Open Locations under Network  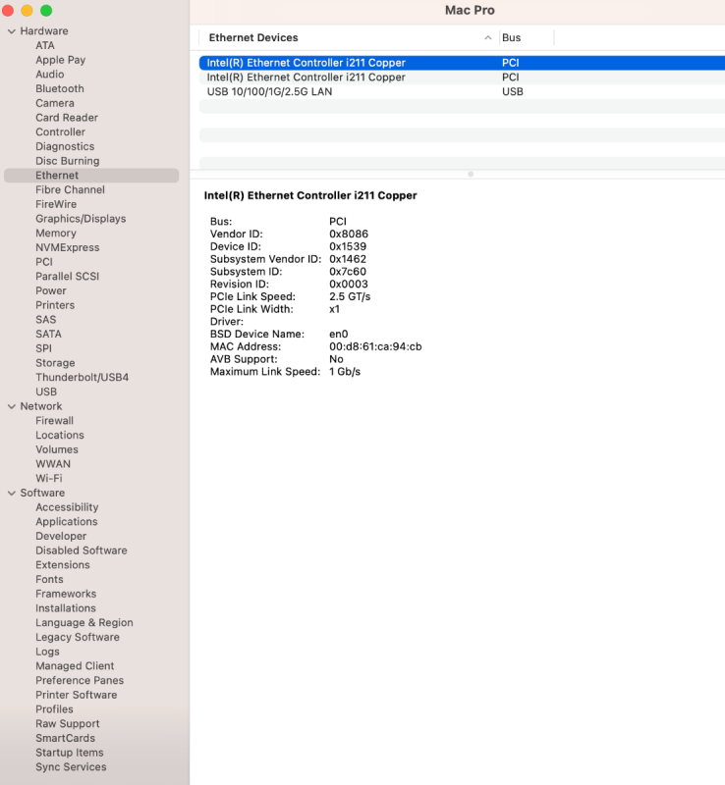click(60, 436)
